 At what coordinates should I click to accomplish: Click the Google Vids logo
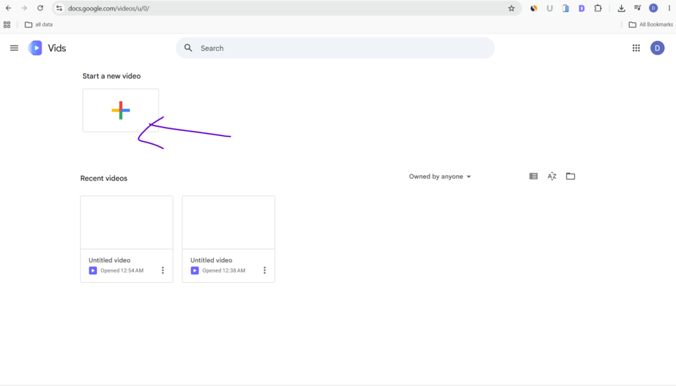pos(36,48)
